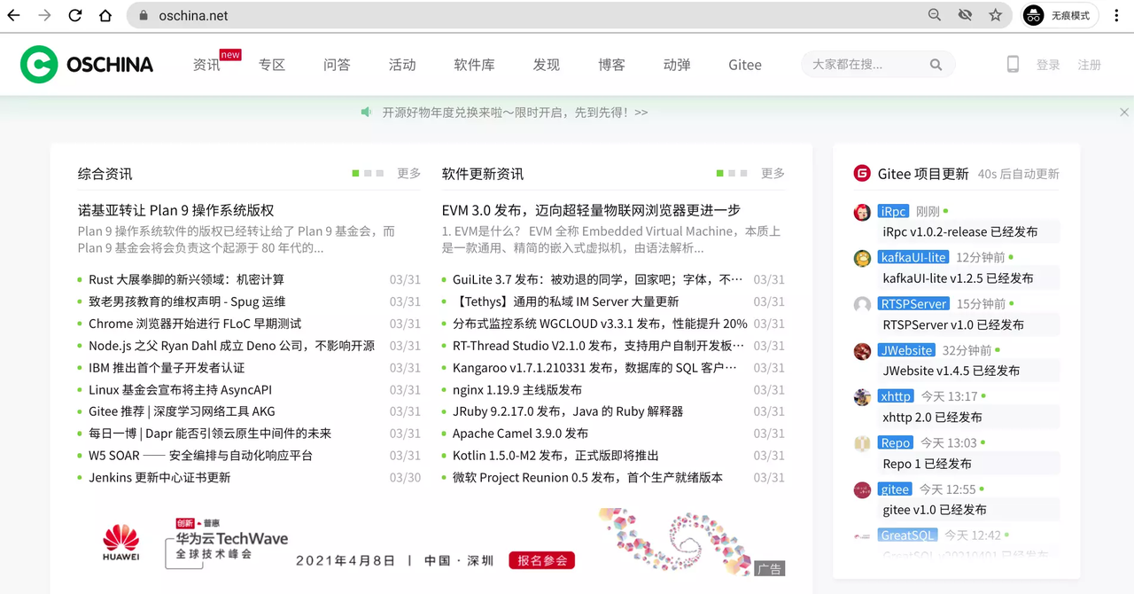The height and width of the screenshot is (594, 1134).
Task: Open article Chrome 浏览器开始进行 FLoC 早期测试
Action: point(195,324)
